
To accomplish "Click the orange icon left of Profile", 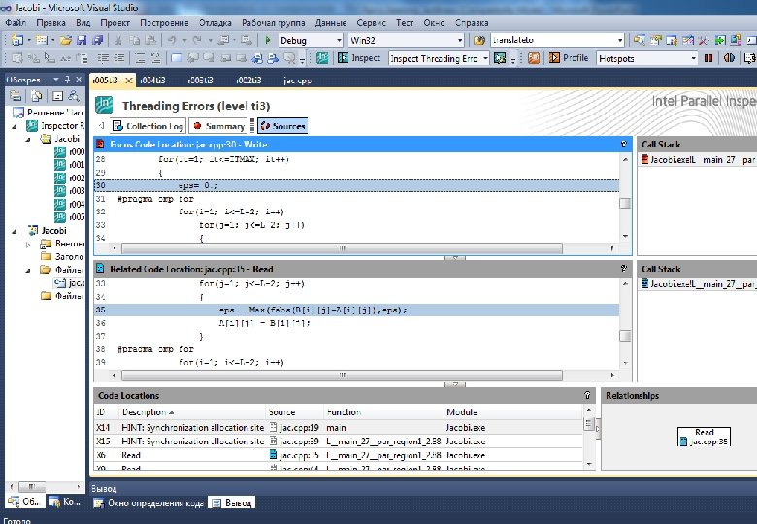I will tap(534, 58).
